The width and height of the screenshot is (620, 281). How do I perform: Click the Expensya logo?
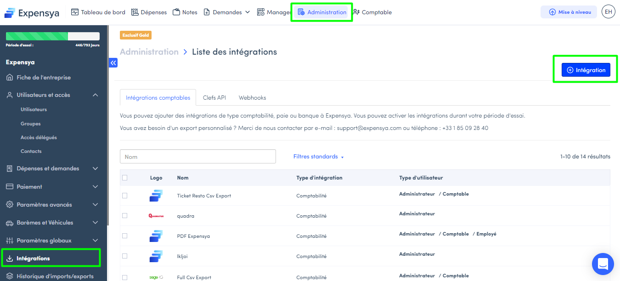[x=32, y=12]
